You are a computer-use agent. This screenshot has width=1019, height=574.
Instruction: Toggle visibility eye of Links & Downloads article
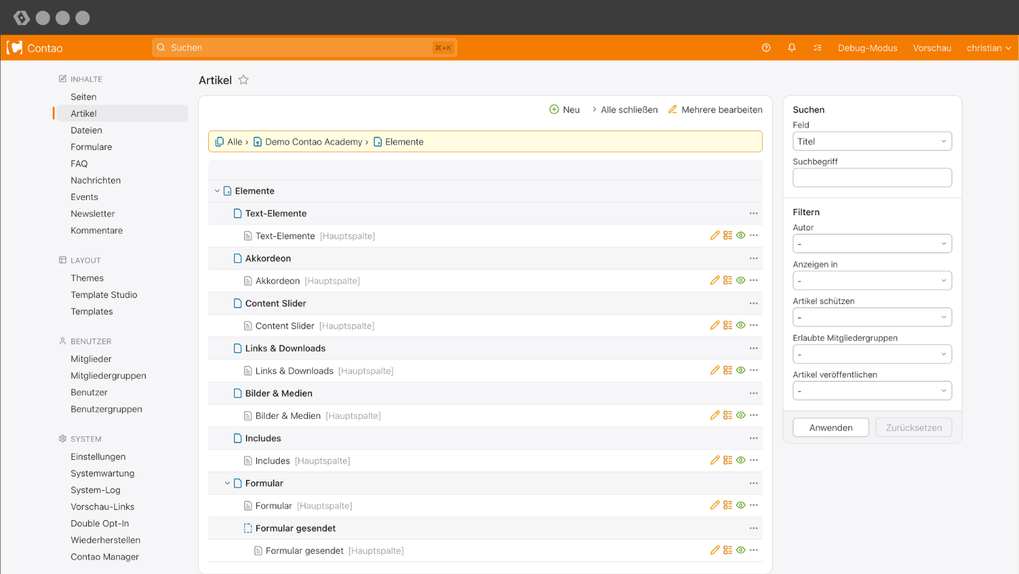741,370
